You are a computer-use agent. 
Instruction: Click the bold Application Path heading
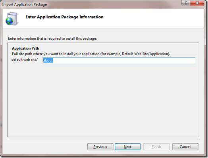tap(25, 48)
